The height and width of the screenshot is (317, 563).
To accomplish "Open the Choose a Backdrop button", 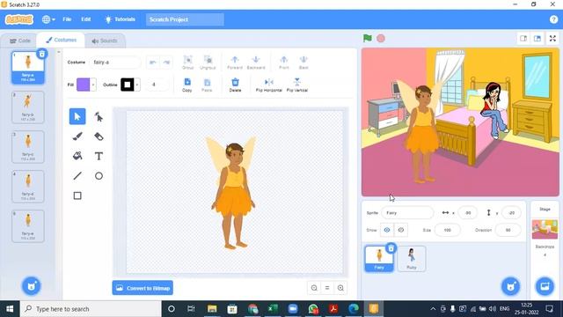I will [x=545, y=286].
